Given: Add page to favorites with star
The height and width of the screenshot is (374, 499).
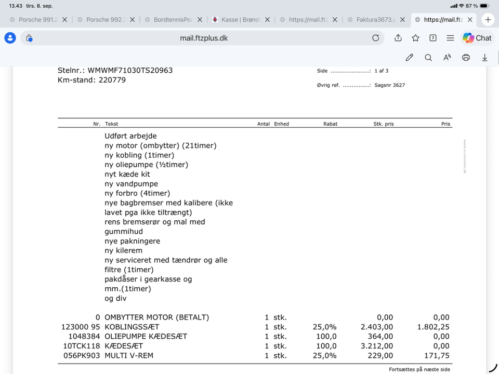Looking at the screenshot, I should (415, 38).
